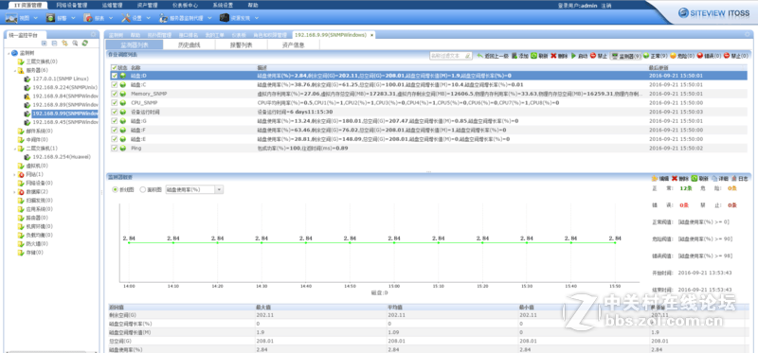Select the 折线图 line chart radio button
Screen dimensions: 758x353
click(x=115, y=190)
